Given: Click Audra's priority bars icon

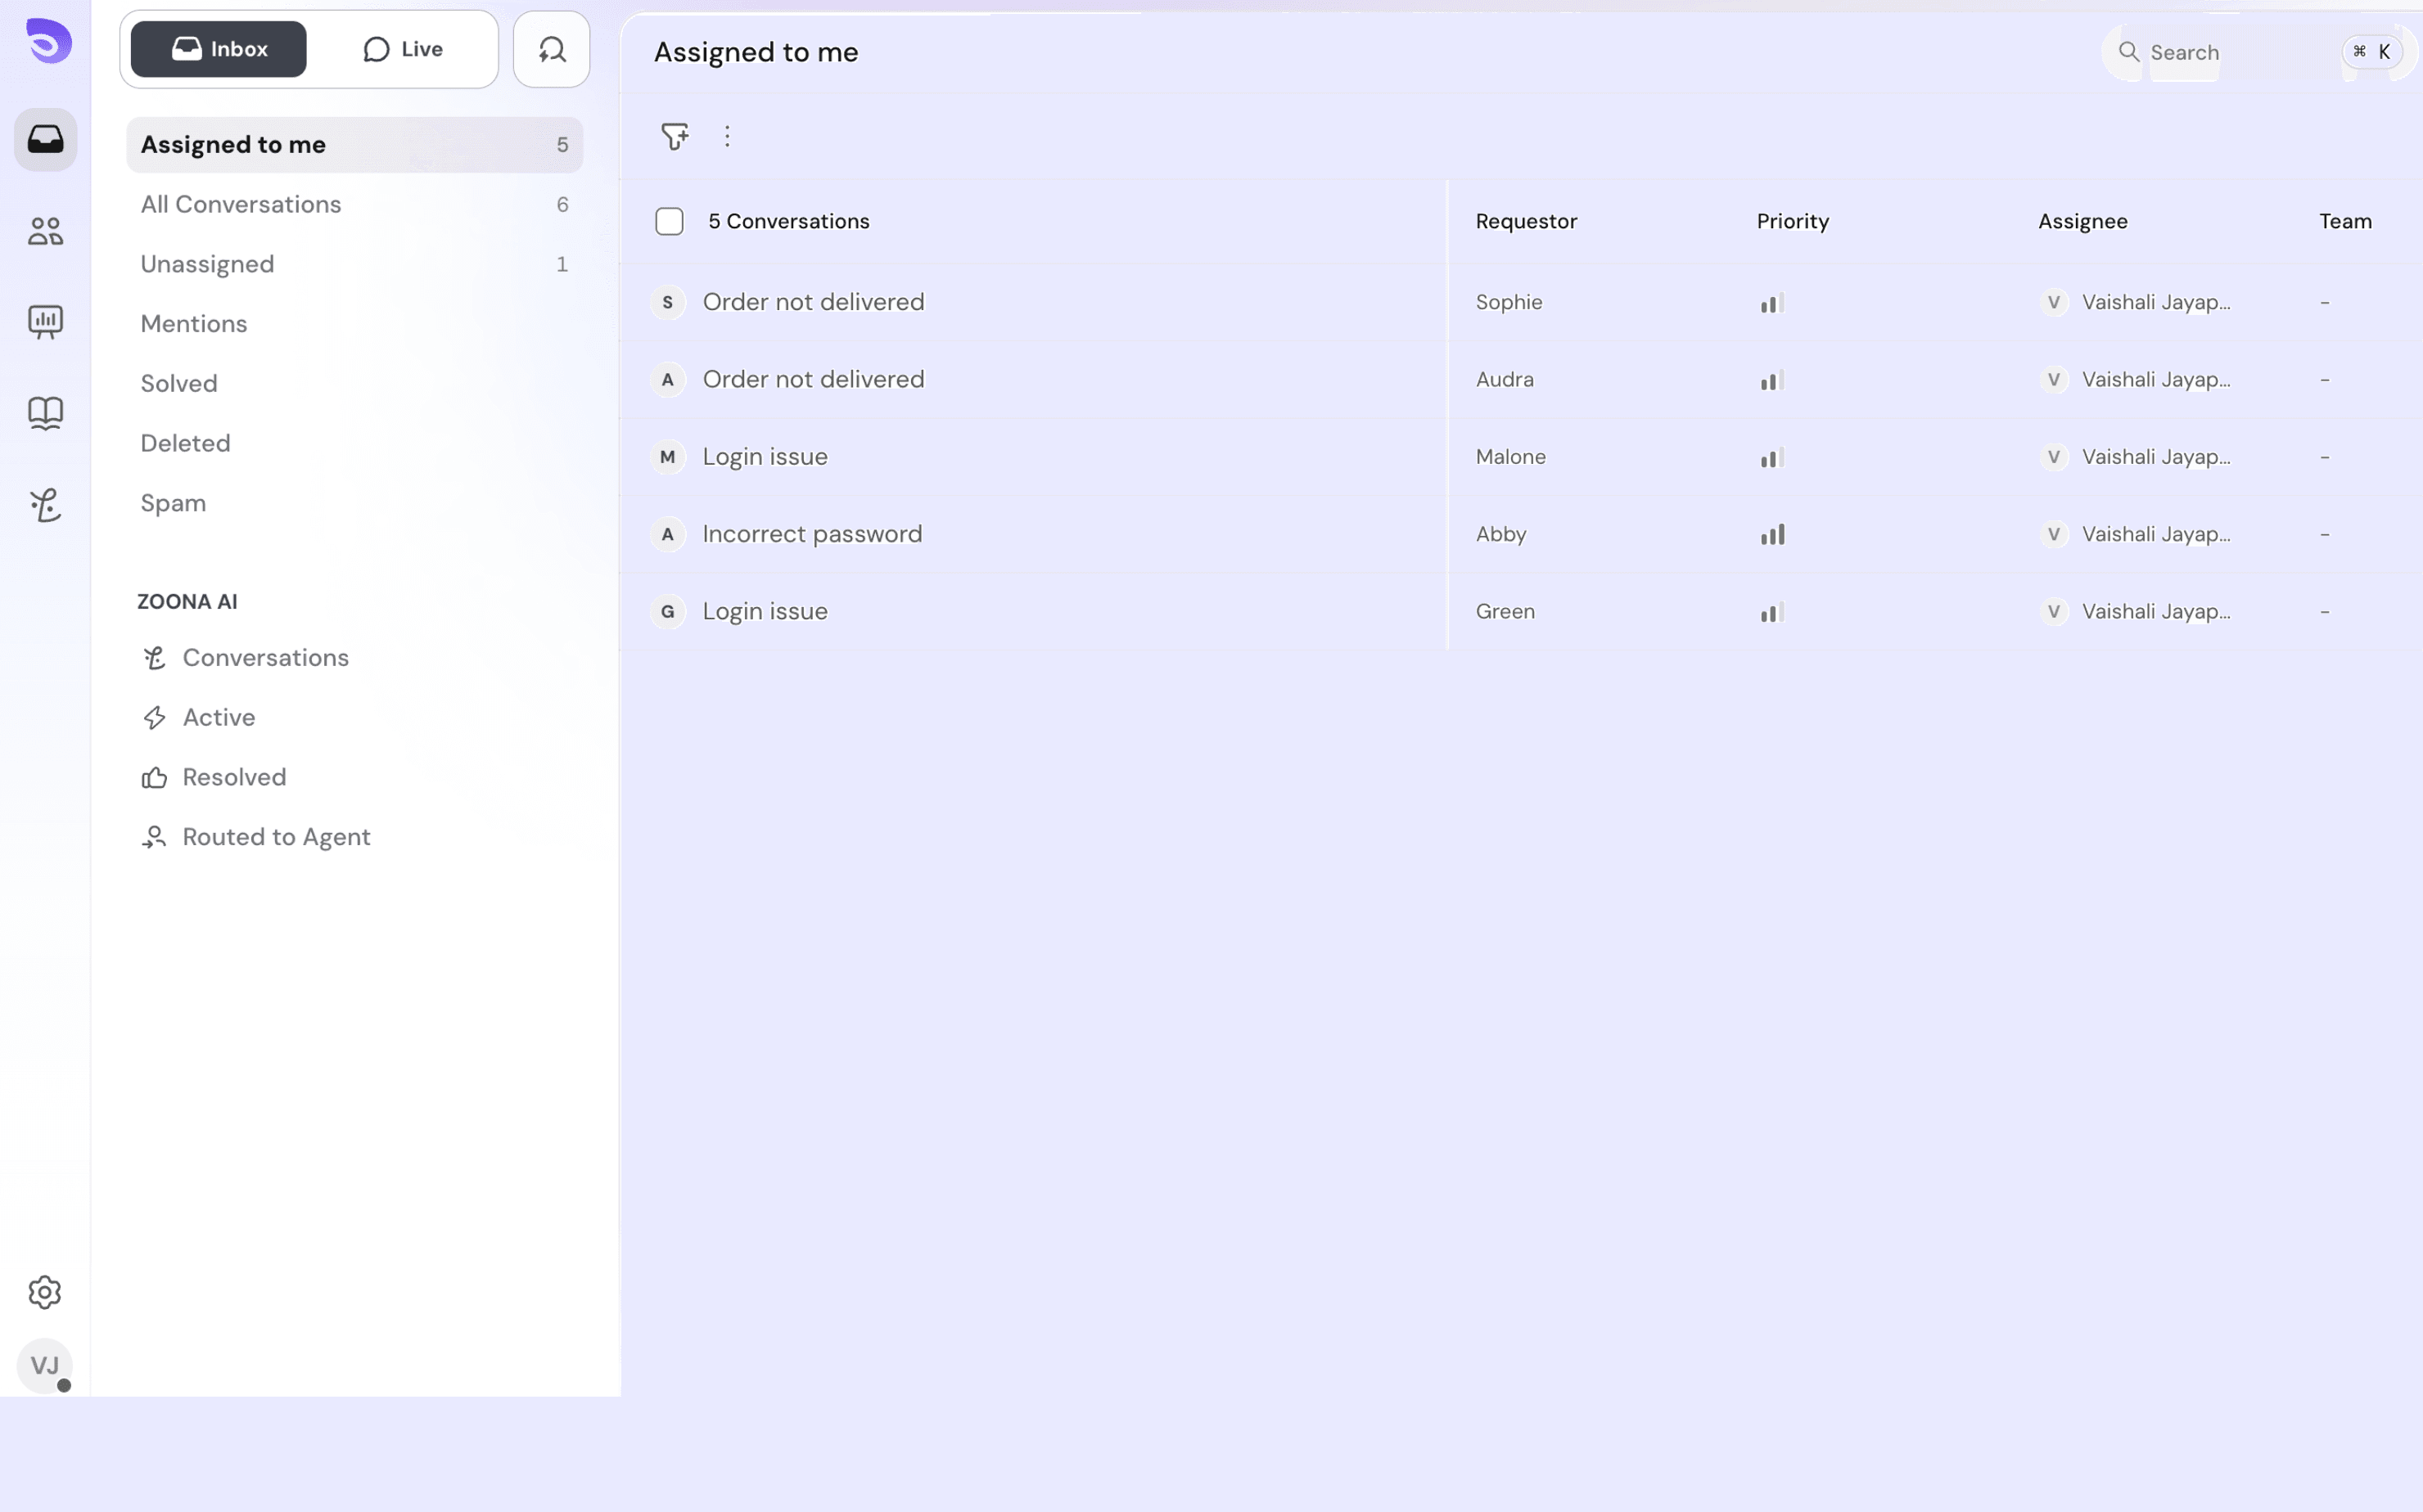Looking at the screenshot, I should [x=1771, y=380].
